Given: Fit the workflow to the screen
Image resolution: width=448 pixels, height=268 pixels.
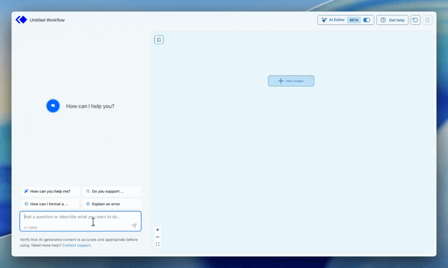Looking at the screenshot, I should click(157, 245).
